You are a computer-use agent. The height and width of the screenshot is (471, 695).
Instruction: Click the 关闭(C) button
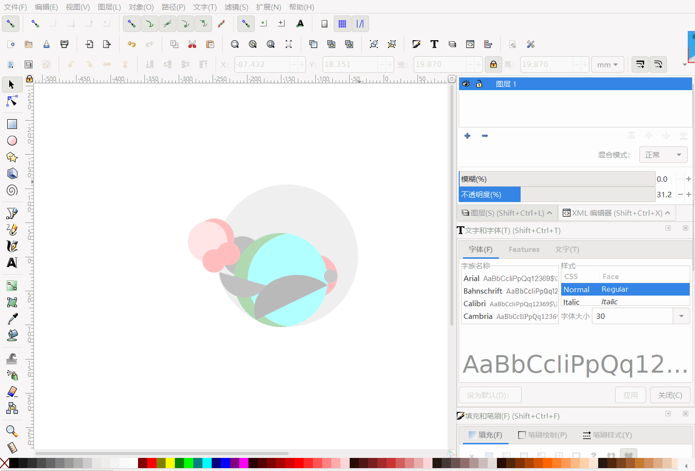(670, 395)
